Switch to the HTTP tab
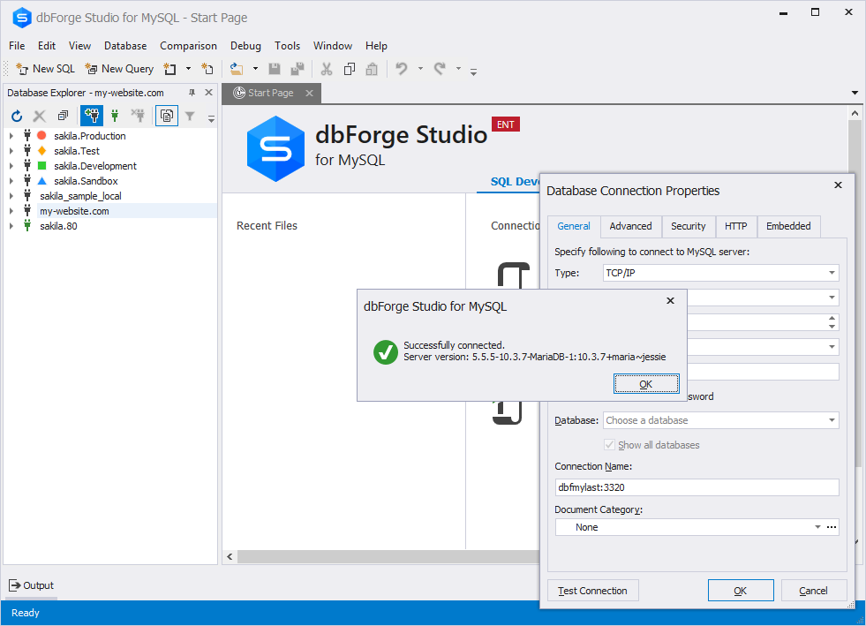The height and width of the screenshot is (626, 866). [735, 226]
